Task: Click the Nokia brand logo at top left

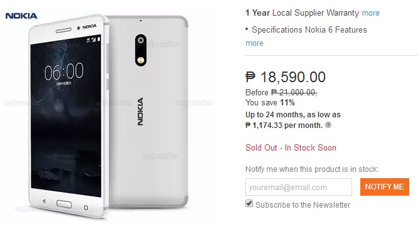Action: [x=21, y=16]
